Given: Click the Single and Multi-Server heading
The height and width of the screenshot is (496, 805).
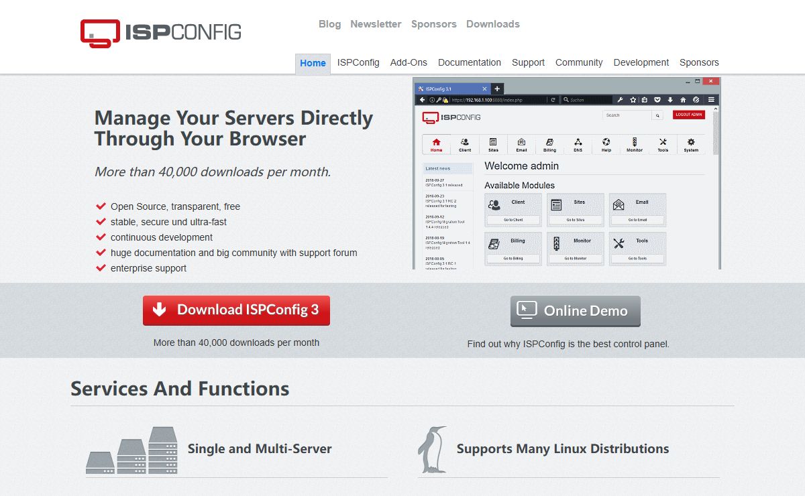Looking at the screenshot, I should click(260, 449).
